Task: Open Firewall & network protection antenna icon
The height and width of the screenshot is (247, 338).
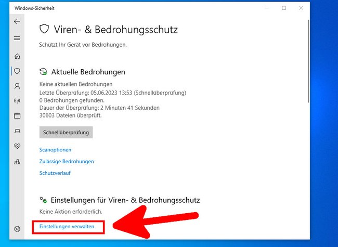Action: (x=17, y=101)
